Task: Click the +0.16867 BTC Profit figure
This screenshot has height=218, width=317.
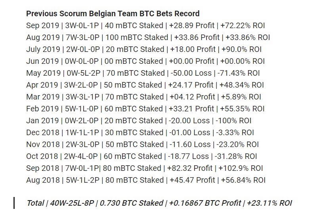Action: click(x=205, y=203)
